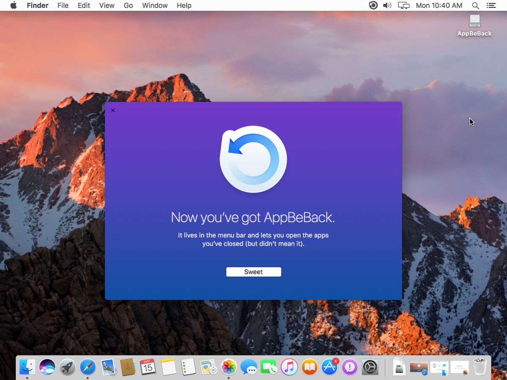Close the AppBeBack welcome window
Screen dimensions: 507x380
click(x=112, y=111)
